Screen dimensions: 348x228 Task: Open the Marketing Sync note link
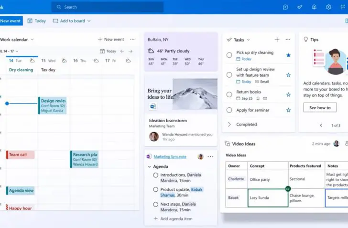(x=170, y=157)
